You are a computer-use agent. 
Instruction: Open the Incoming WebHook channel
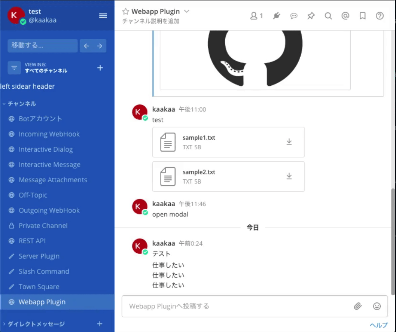pos(57,134)
